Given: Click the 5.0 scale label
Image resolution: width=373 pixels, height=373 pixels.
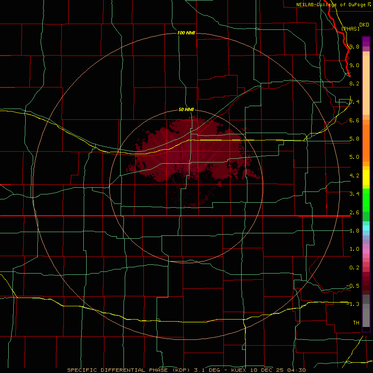Looking at the screenshot, I should click(354, 157).
